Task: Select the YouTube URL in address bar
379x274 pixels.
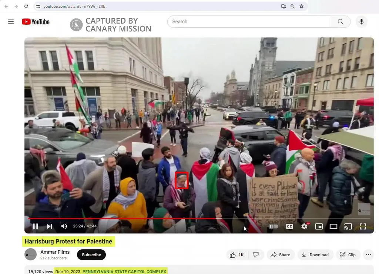Action: pos(74,7)
